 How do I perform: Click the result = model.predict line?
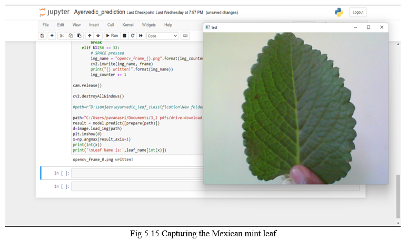pos(116,123)
